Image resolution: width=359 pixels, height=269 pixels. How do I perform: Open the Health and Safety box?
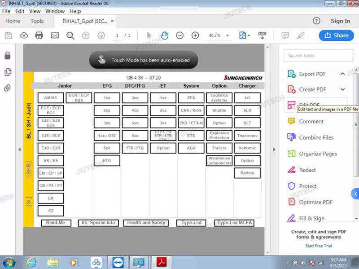coord(146,223)
